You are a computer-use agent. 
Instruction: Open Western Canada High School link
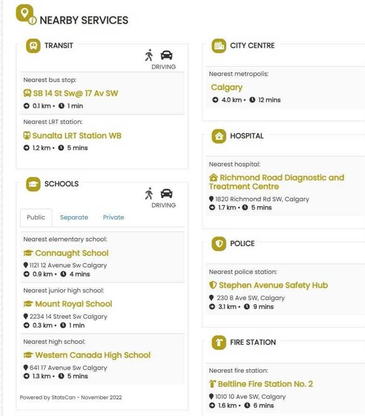pos(92,355)
